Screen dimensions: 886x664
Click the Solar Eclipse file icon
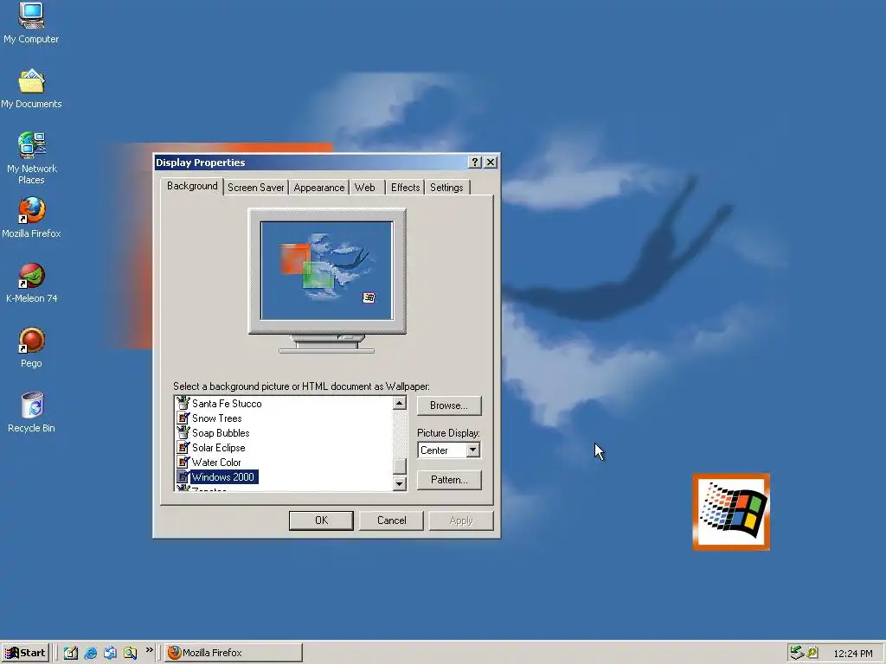click(x=183, y=447)
